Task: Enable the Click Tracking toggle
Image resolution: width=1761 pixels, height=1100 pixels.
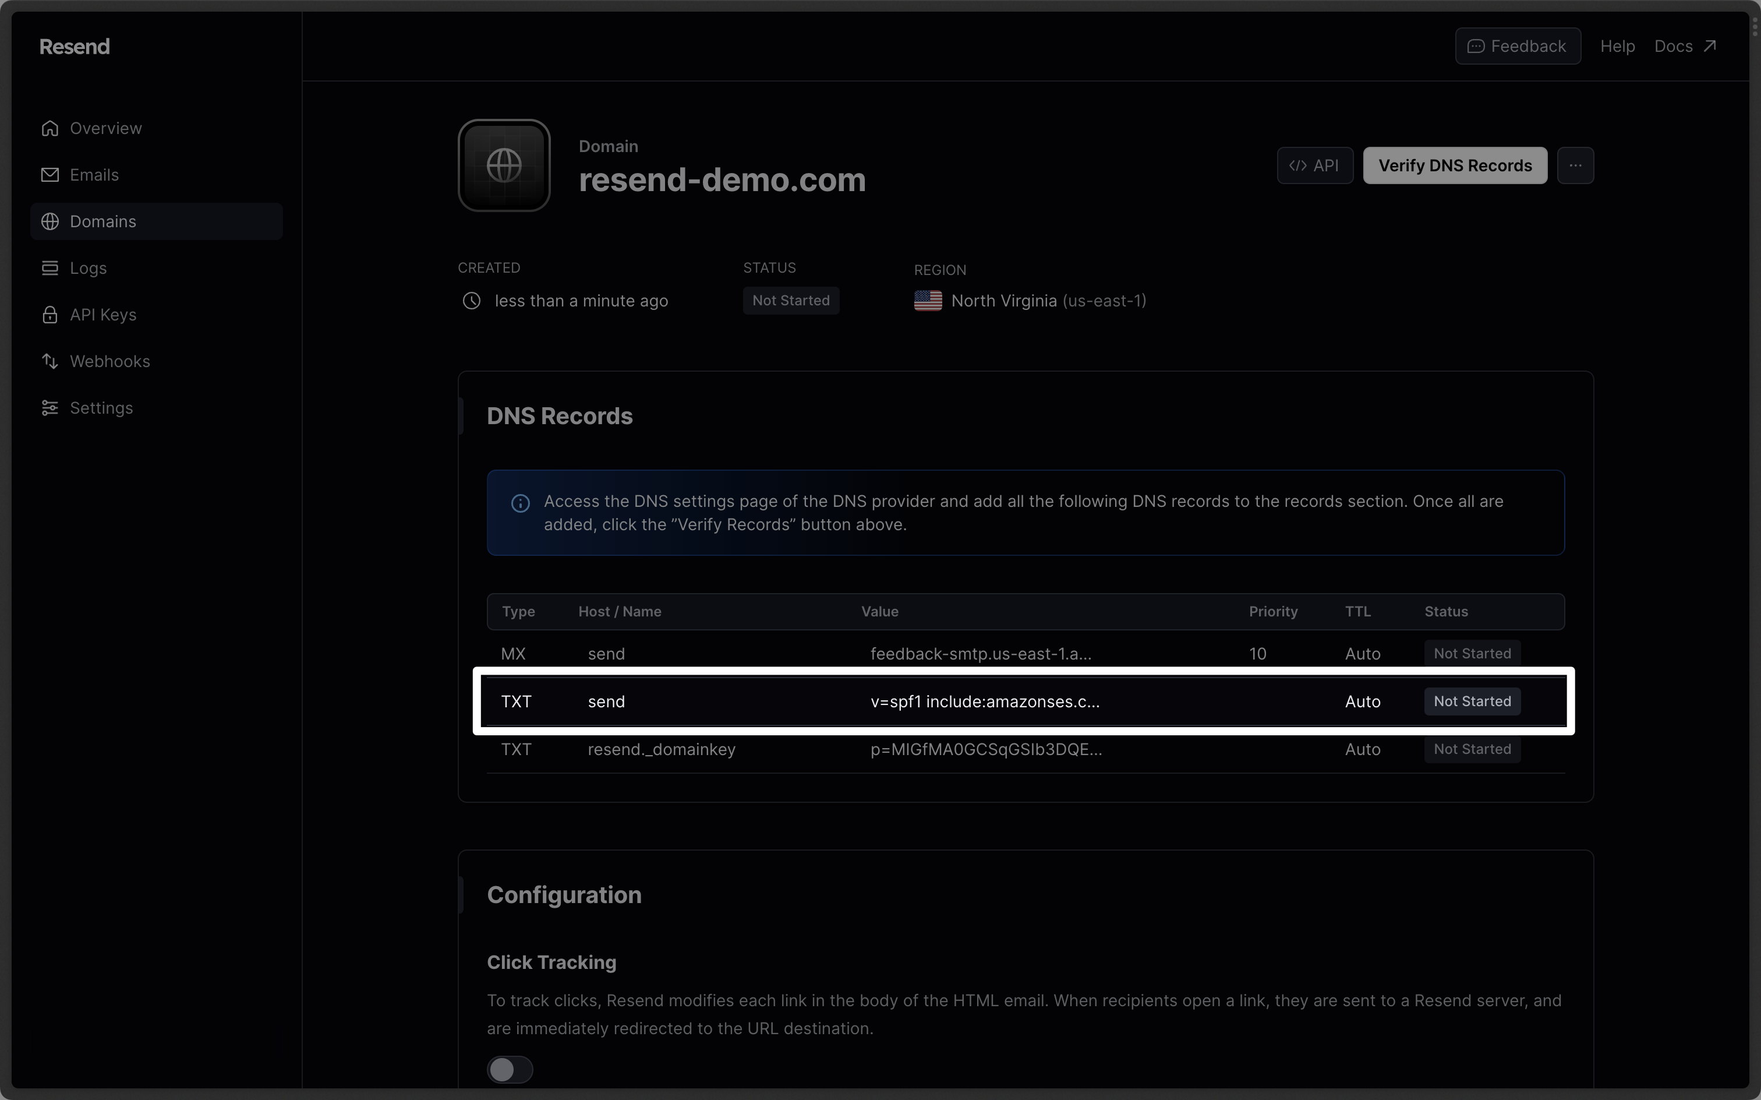Action: coord(510,1070)
